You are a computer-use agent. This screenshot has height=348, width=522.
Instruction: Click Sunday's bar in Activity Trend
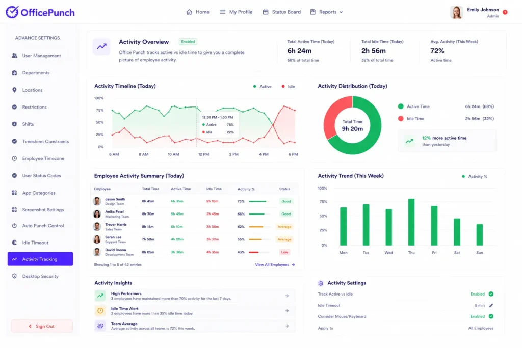479,235
